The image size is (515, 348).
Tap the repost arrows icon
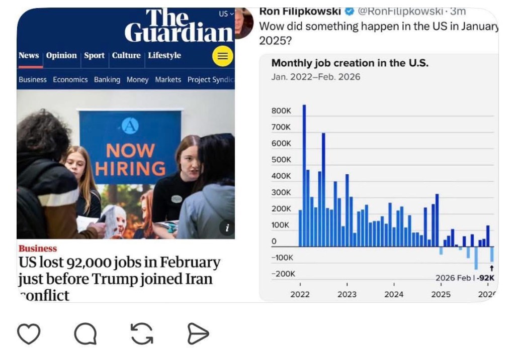click(142, 333)
